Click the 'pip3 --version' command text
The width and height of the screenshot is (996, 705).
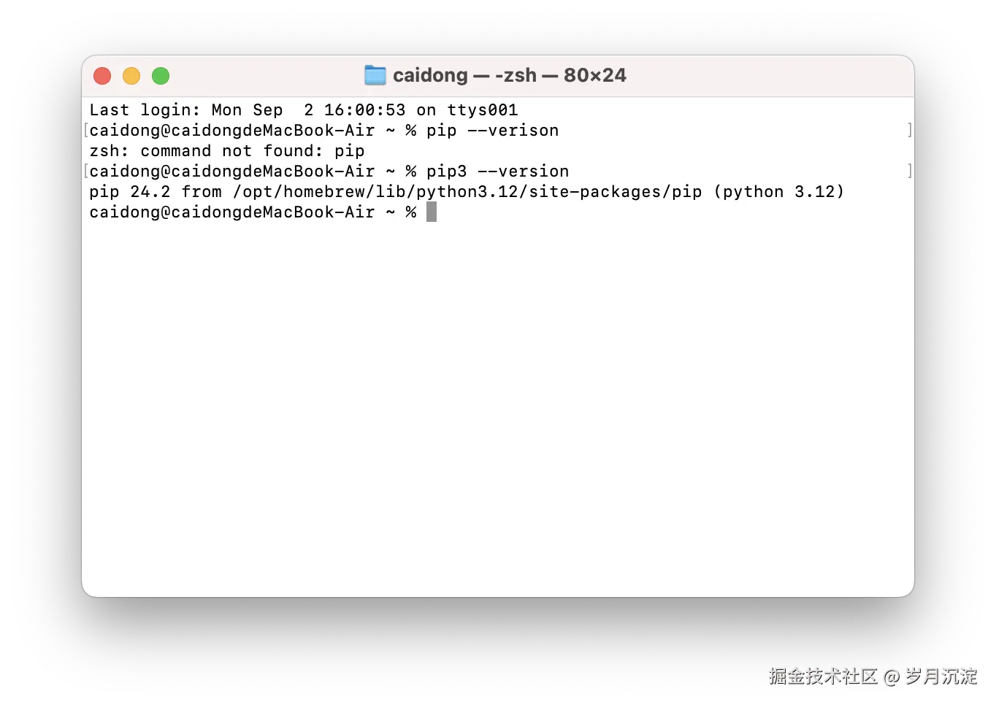click(x=498, y=171)
